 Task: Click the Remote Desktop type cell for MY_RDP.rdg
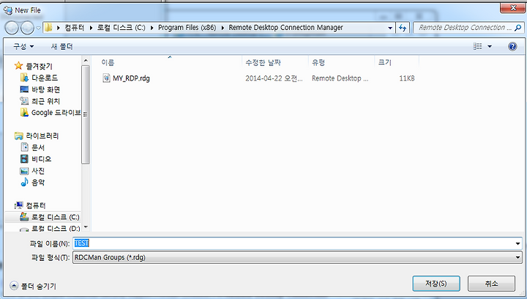[340, 78]
